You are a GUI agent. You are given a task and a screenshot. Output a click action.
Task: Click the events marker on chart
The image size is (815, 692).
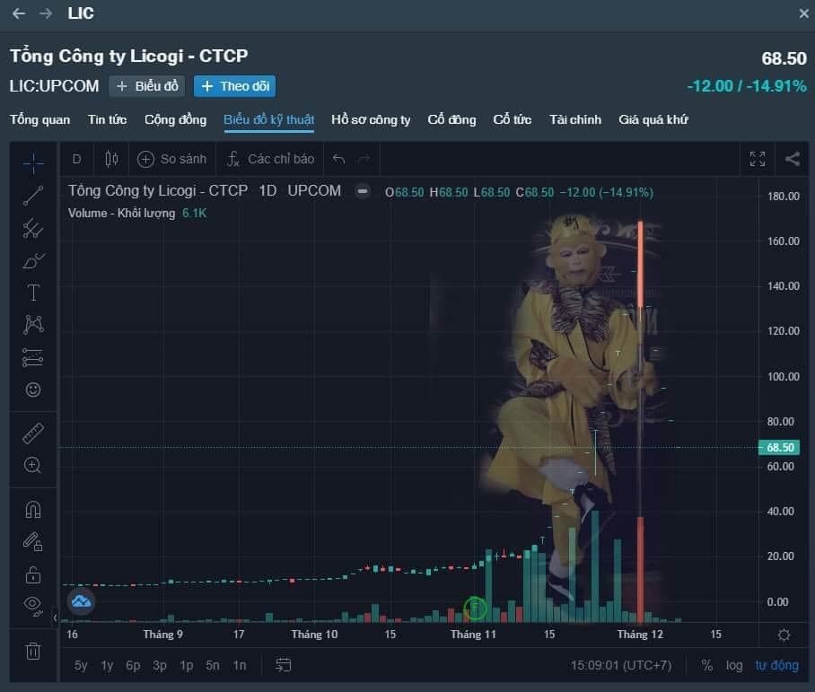[x=475, y=608]
